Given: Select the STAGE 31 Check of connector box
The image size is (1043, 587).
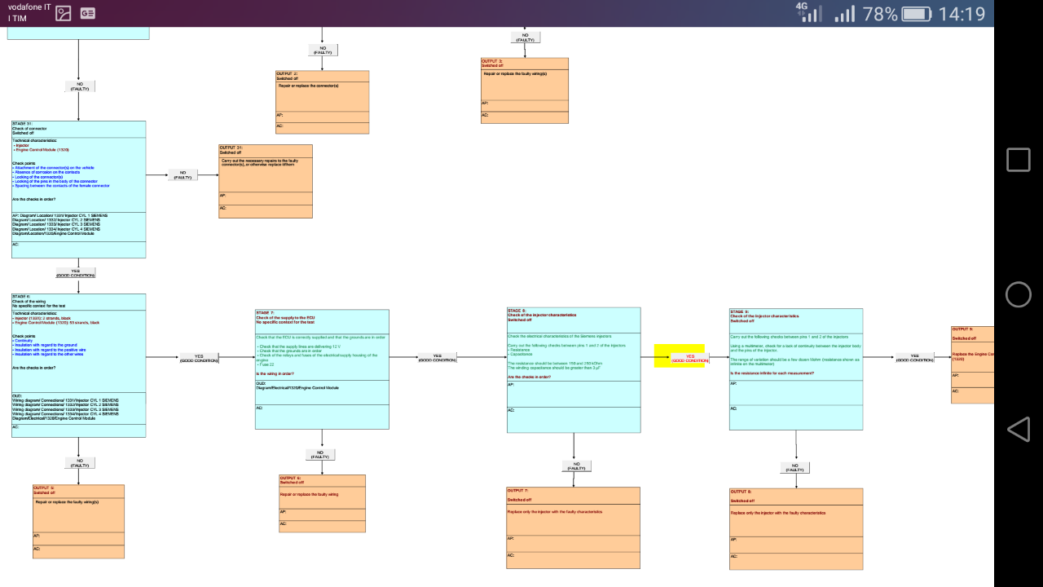Looking at the screenshot, I should click(78, 189).
